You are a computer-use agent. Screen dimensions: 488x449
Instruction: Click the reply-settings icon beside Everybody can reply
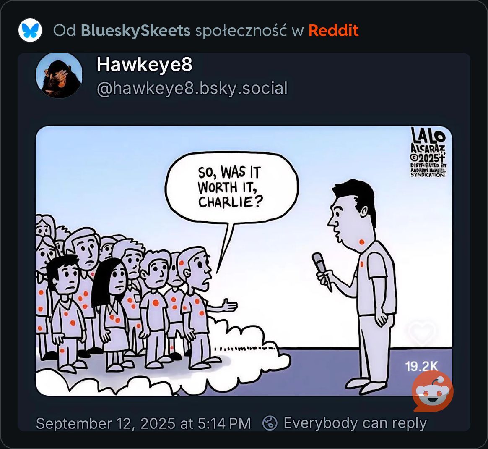(270, 423)
